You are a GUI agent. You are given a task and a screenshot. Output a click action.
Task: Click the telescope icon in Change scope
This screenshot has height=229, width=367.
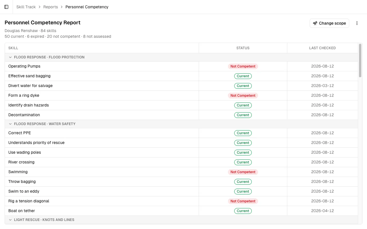(315, 23)
